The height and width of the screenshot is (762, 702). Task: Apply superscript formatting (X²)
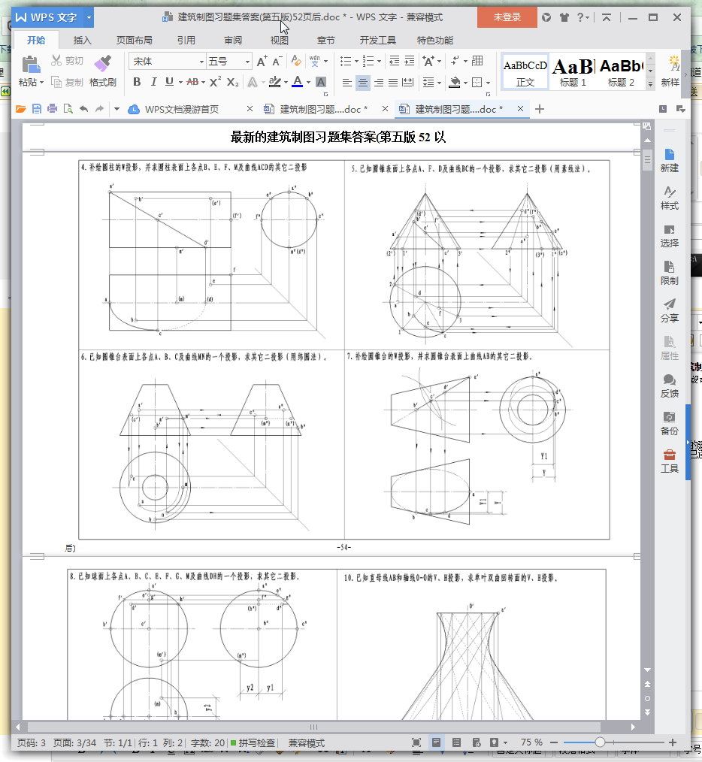pos(216,82)
